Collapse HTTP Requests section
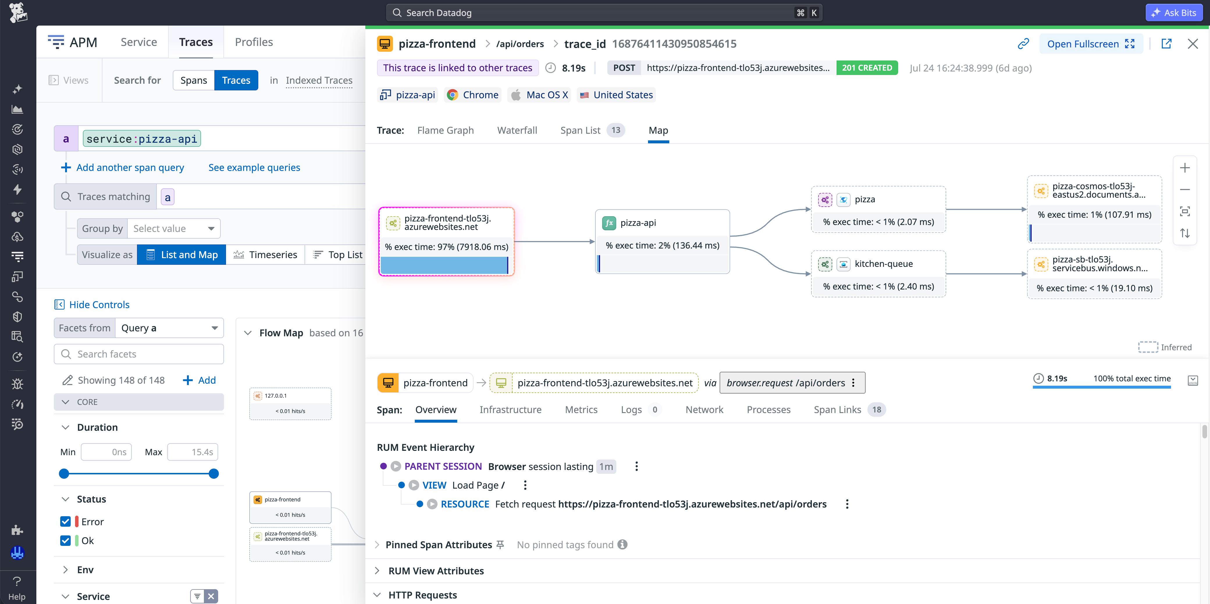 [377, 595]
